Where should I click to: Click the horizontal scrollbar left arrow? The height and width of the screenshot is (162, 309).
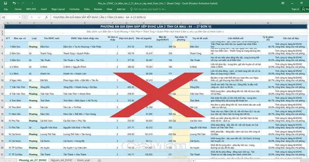tap(193, 161)
